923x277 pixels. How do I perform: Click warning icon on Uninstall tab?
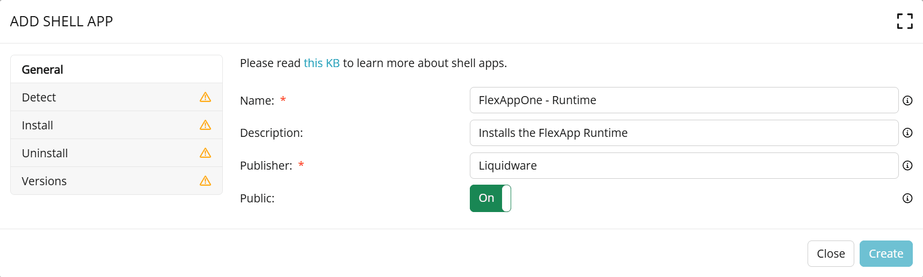[205, 153]
